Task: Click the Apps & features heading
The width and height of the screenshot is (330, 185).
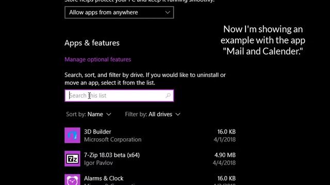Action: coord(92,43)
